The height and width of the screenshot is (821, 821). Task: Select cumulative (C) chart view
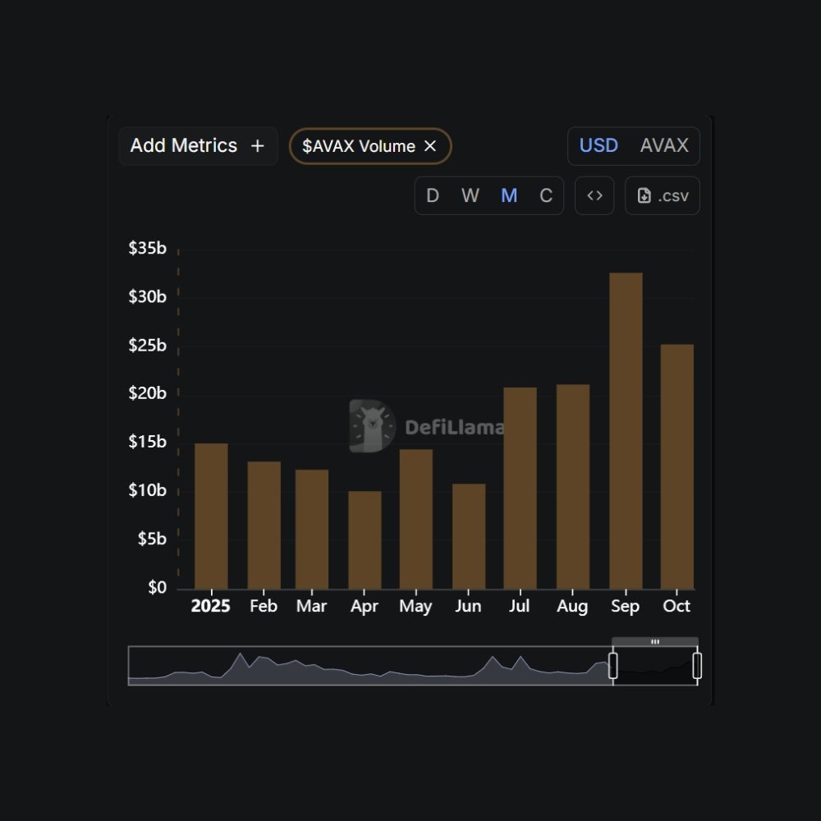pyautogui.click(x=546, y=195)
